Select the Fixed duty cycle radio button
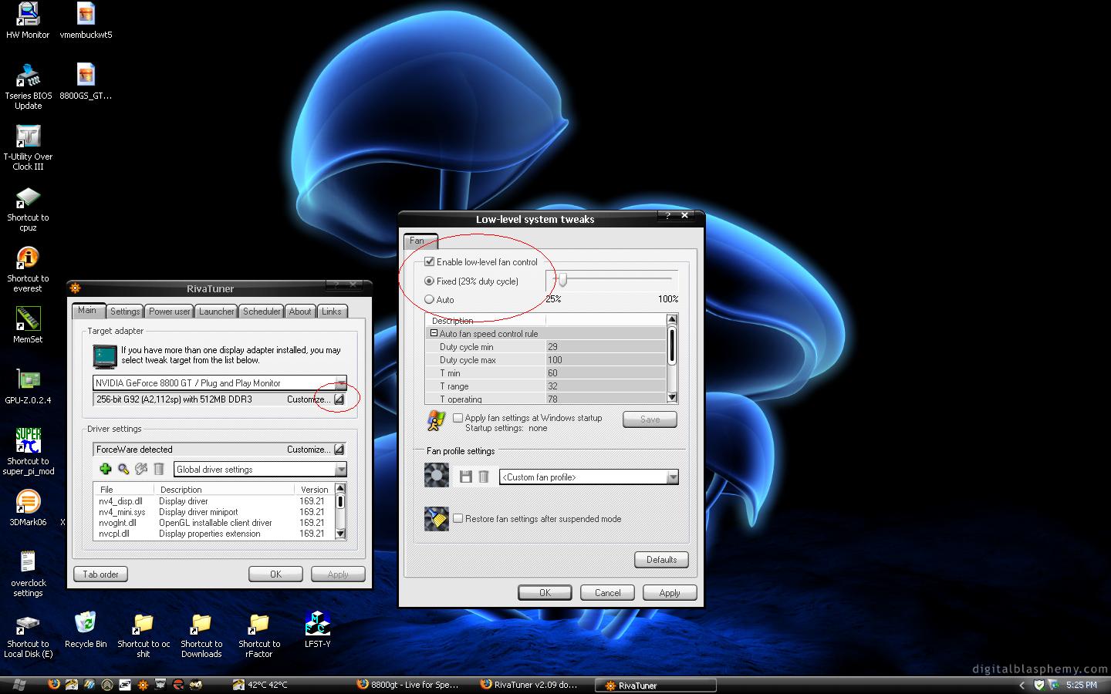 (x=430, y=281)
